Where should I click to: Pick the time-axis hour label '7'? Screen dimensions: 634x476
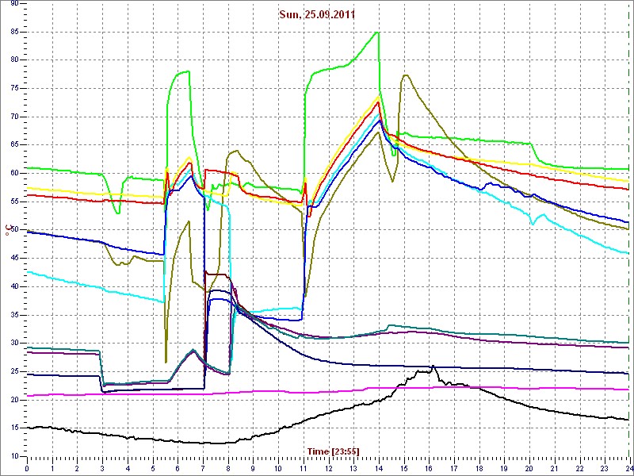coord(204,468)
